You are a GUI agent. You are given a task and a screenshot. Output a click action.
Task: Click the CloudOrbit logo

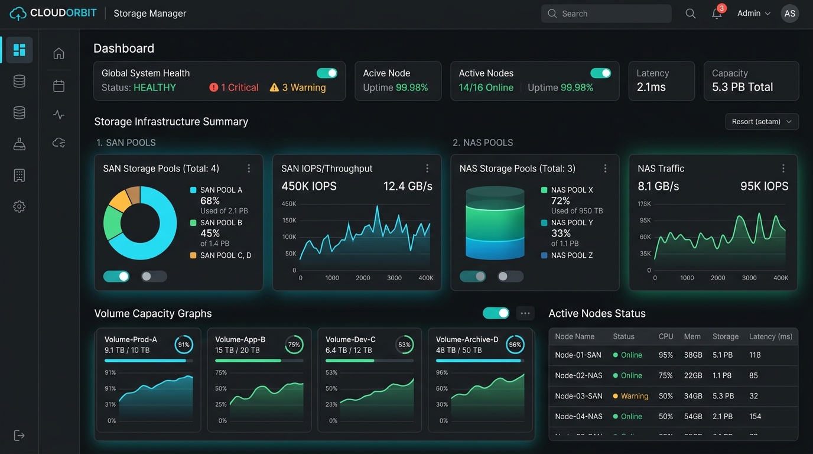click(53, 13)
